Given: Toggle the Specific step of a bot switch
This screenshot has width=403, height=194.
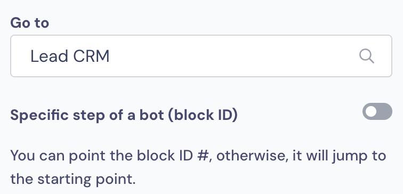Looking at the screenshot, I should point(377,111).
